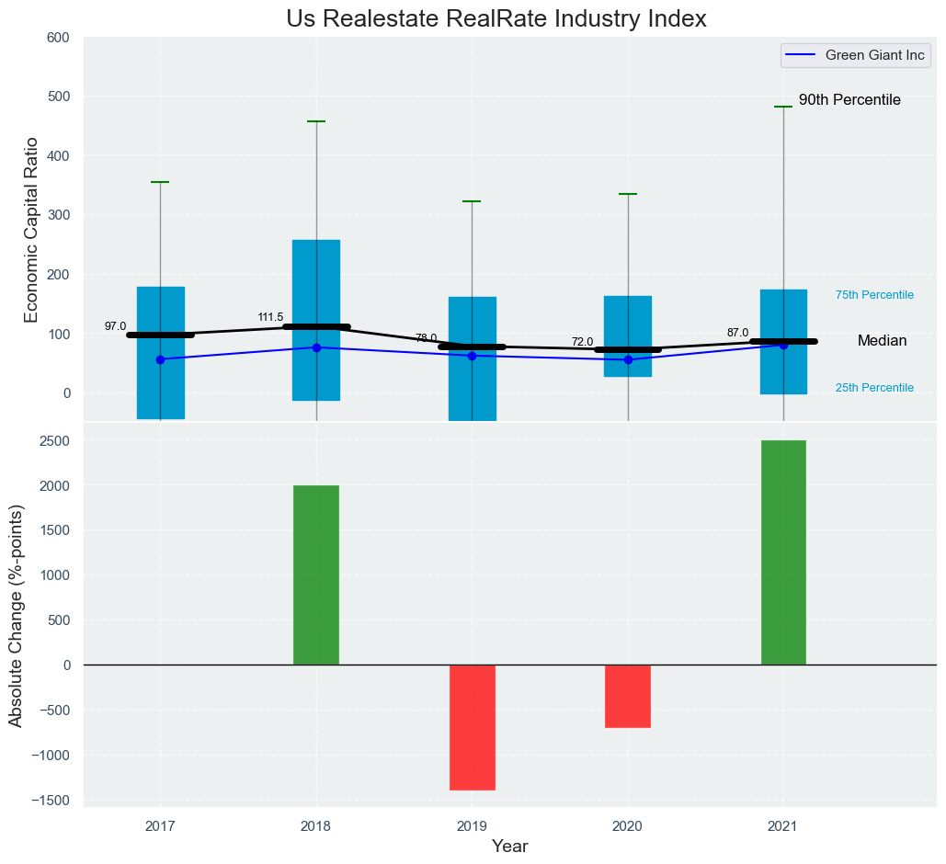Click the red 2019 negative change bar
Viewport: 946px width, 864px height.
point(473,727)
